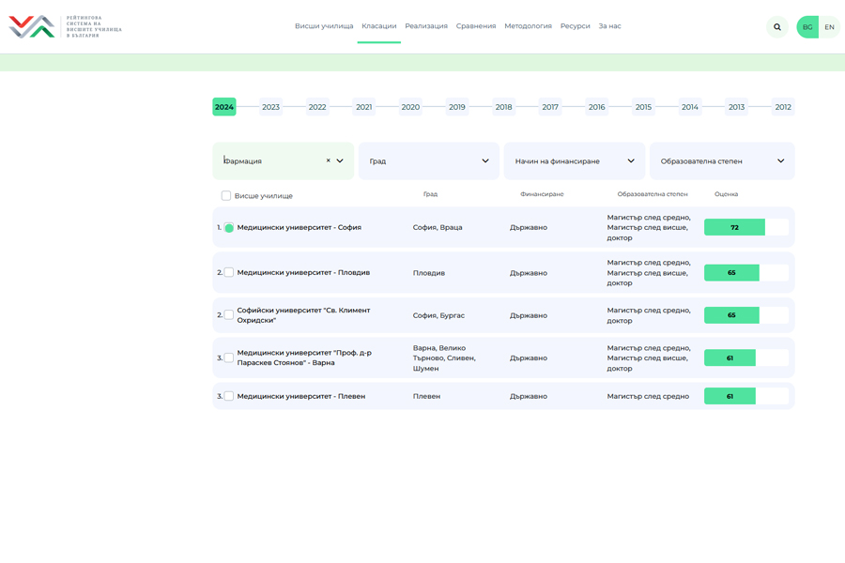
Task: Click the Пловдив city cell
Action: pyautogui.click(x=429, y=273)
